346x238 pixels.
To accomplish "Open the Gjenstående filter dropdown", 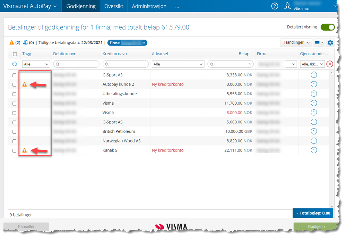I will 312,64.
